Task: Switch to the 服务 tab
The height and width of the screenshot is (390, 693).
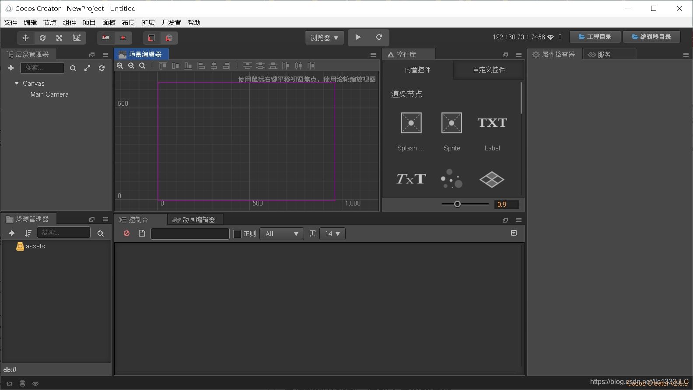Action: click(609, 54)
